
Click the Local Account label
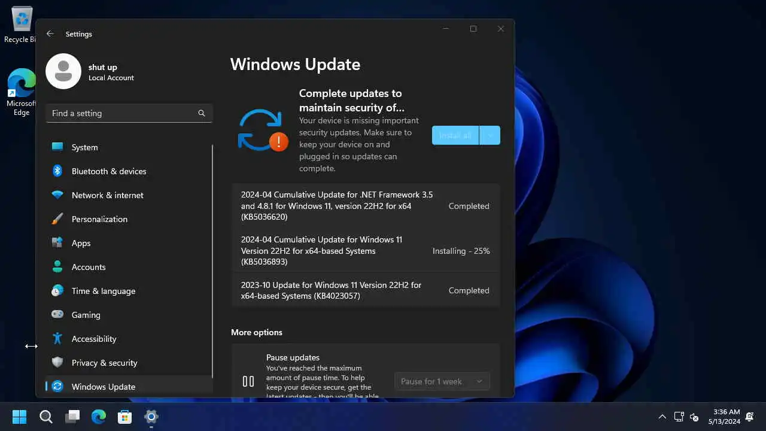tap(111, 78)
